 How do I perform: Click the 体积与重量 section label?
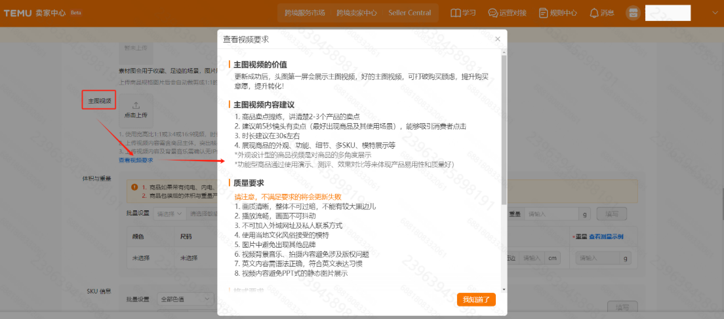coord(96,178)
